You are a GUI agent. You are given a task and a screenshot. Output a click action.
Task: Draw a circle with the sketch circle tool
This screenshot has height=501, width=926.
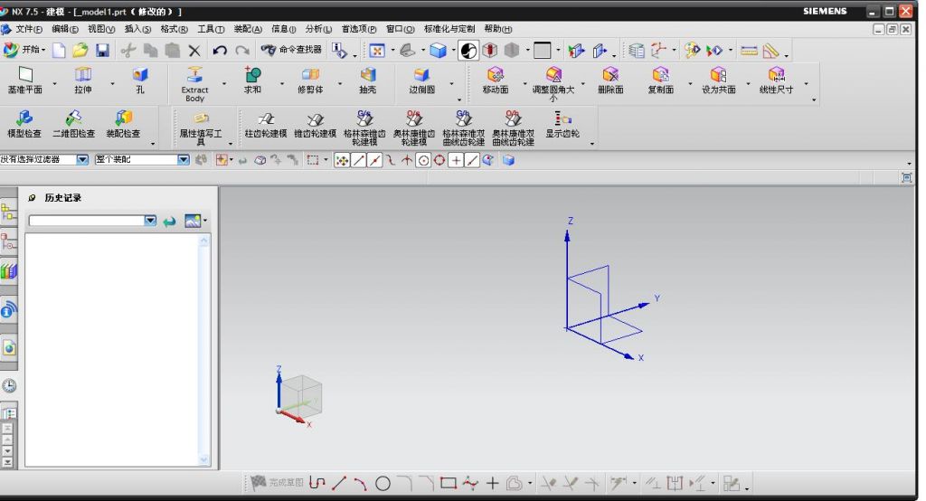click(x=383, y=483)
